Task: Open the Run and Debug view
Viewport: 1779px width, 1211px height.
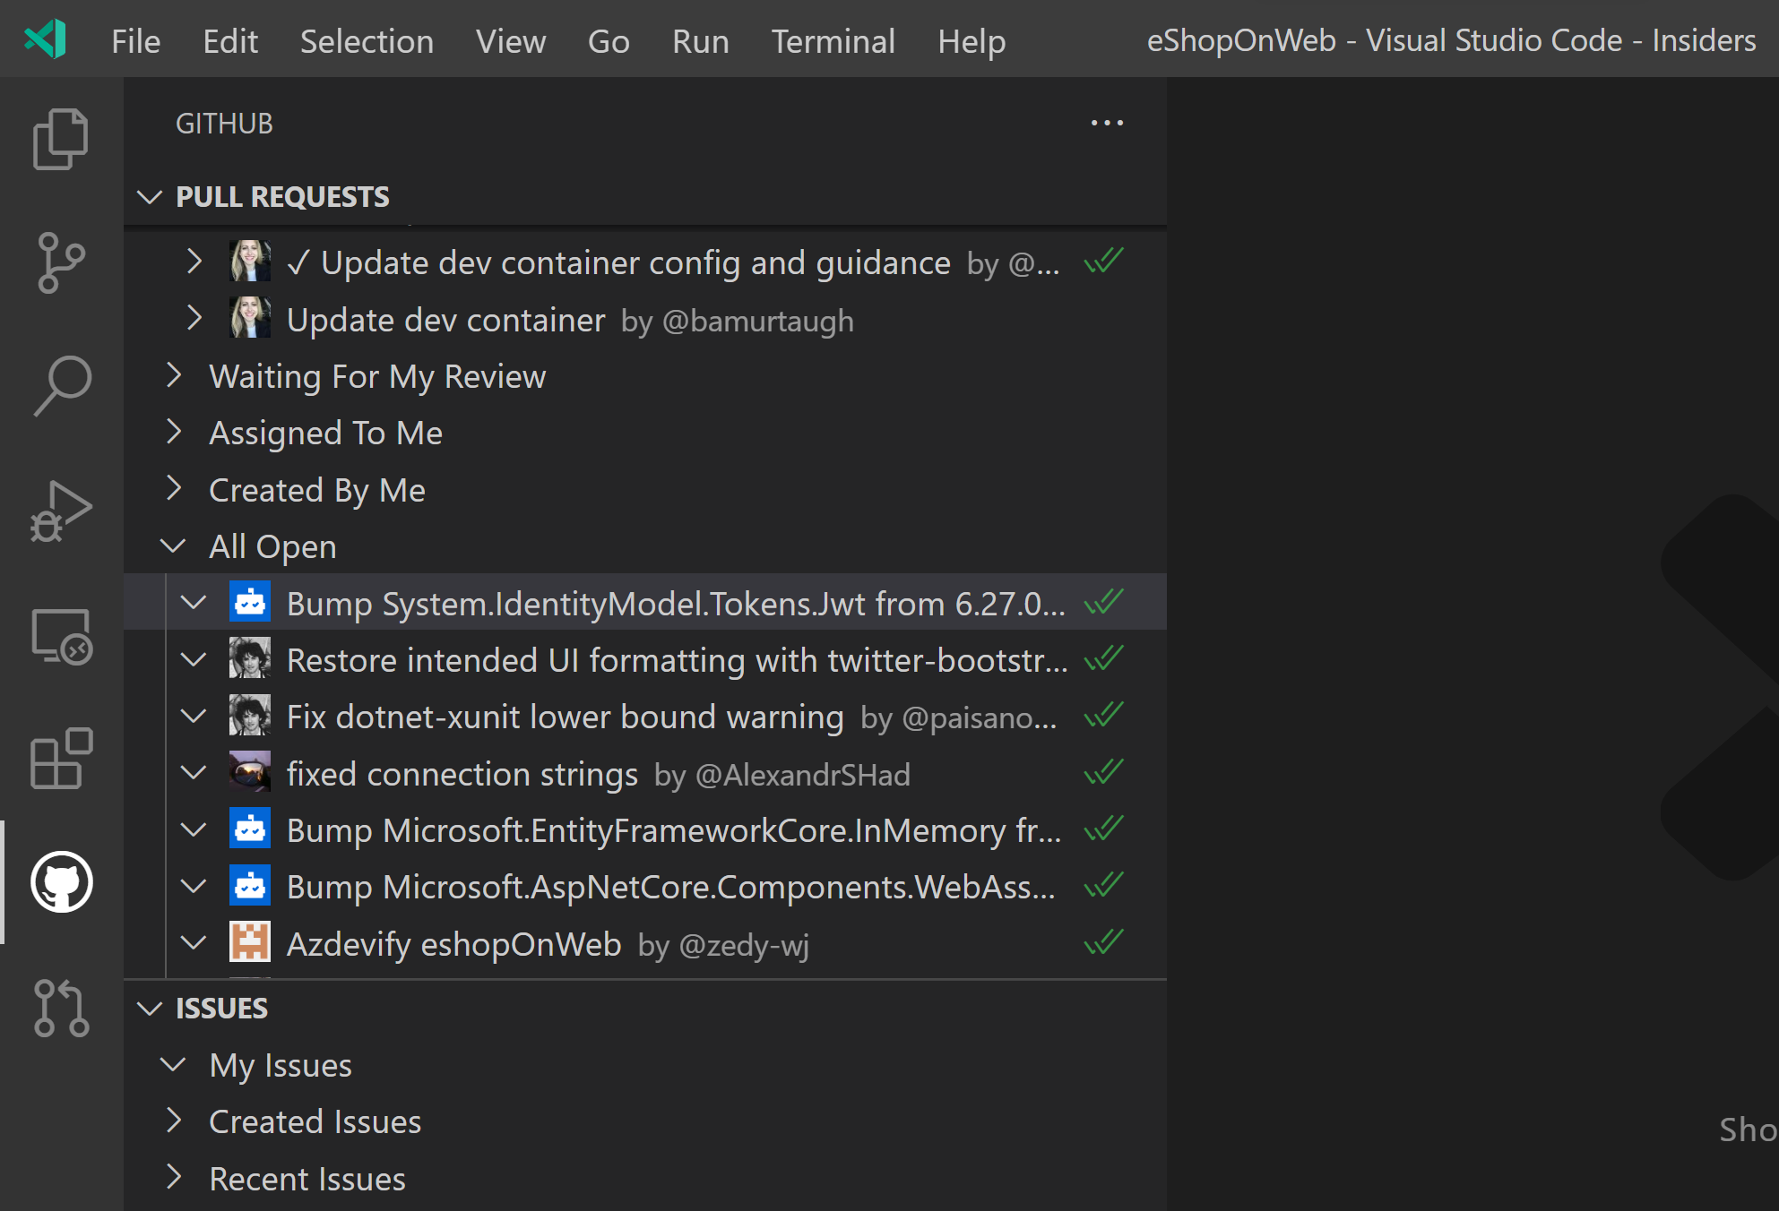Action: pyautogui.click(x=60, y=509)
